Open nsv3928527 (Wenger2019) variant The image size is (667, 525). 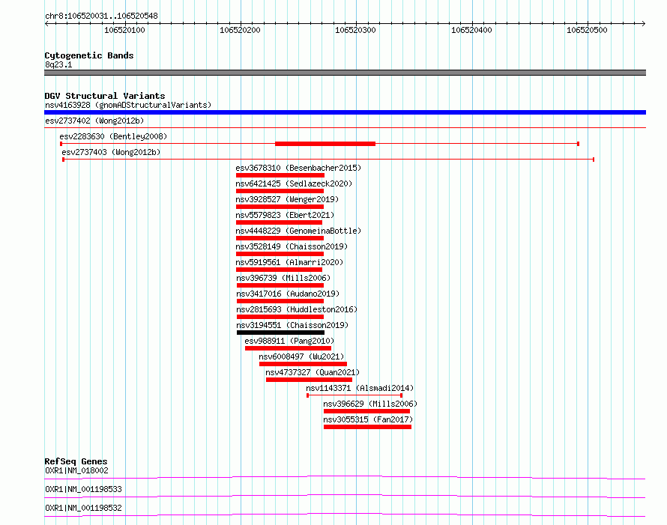[287, 199]
